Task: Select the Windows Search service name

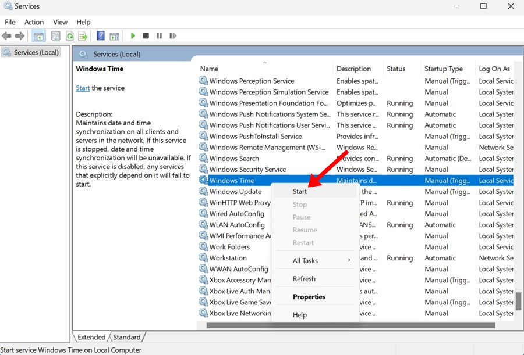Action: pyautogui.click(x=234, y=158)
